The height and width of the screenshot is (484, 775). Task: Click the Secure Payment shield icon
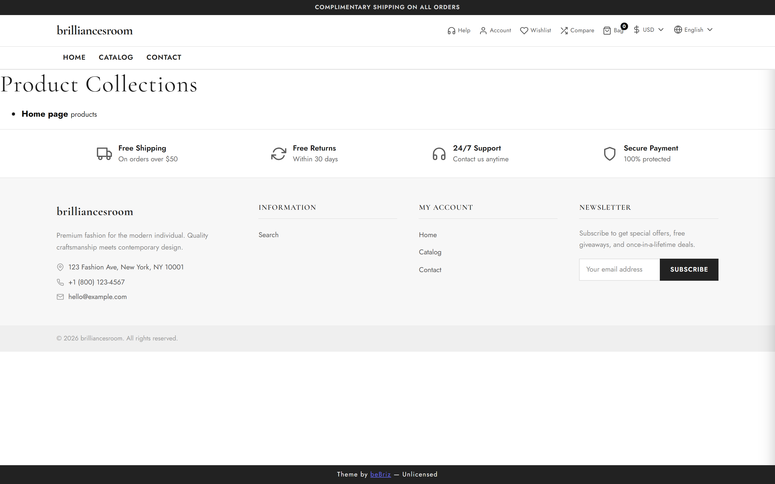(610, 154)
